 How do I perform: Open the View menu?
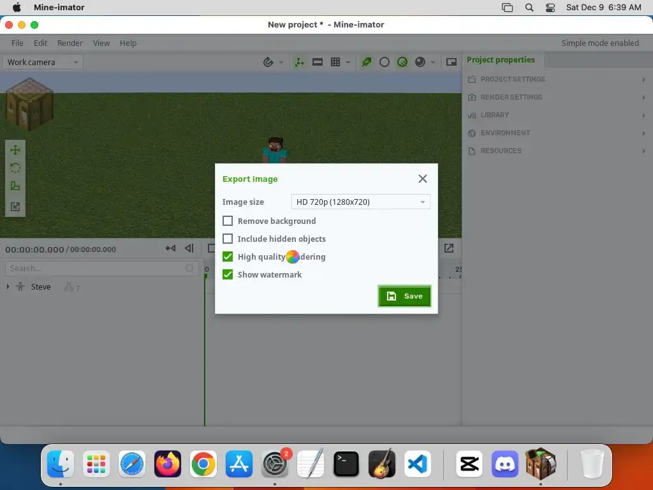tap(101, 43)
